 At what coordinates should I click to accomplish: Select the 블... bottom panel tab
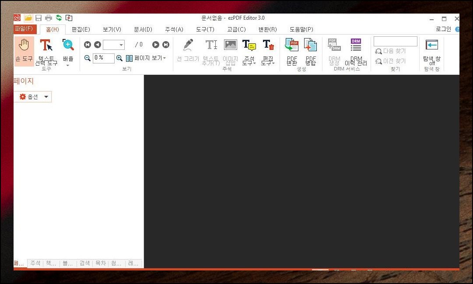[x=67, y=263]
